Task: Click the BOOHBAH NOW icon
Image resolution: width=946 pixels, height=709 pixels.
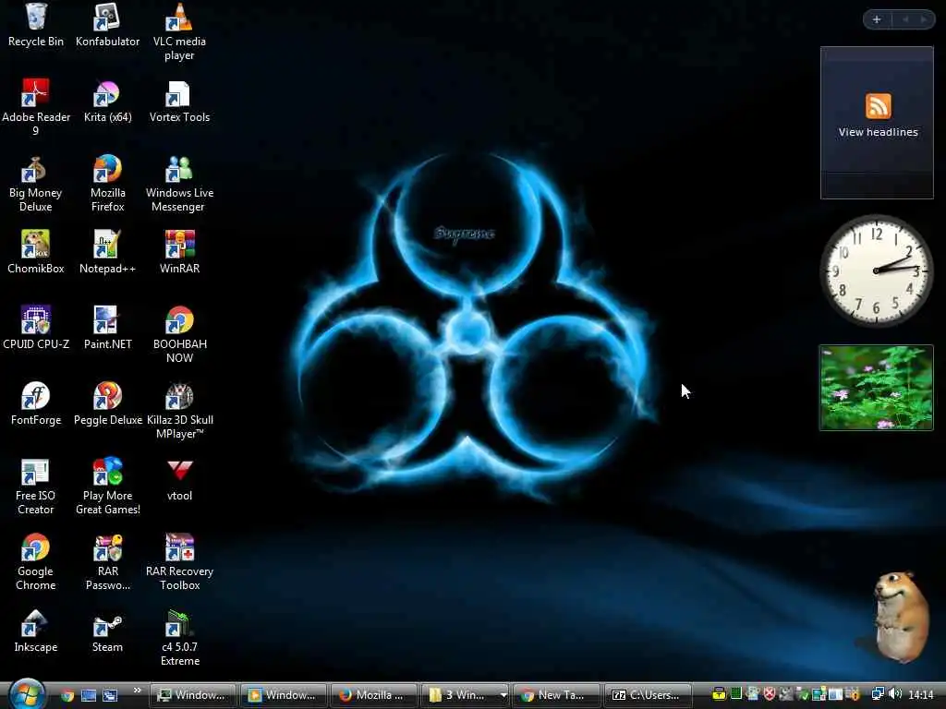Action: pyautogui.click(x=179, y=334)
